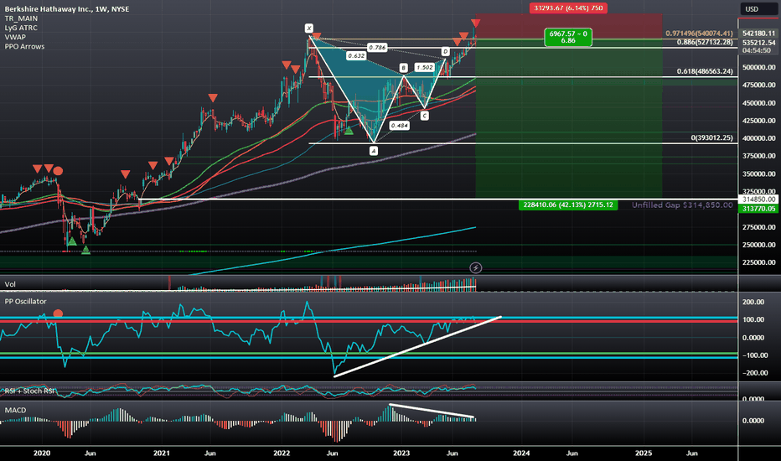Click the 535212.54 current price tag

click(758, 43)
